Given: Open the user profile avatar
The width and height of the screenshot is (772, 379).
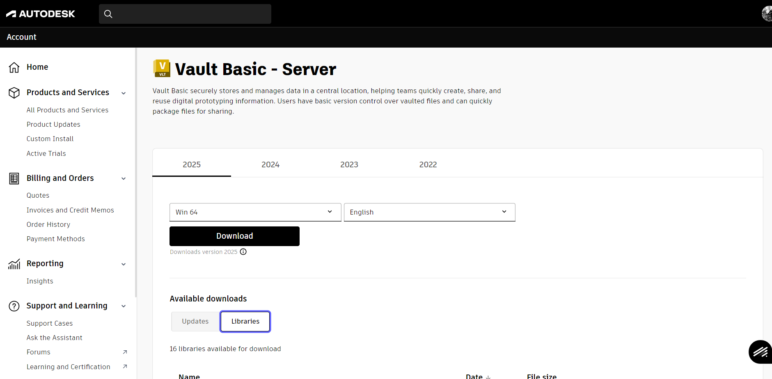Looking at the screenshot, I should (767, 14).
